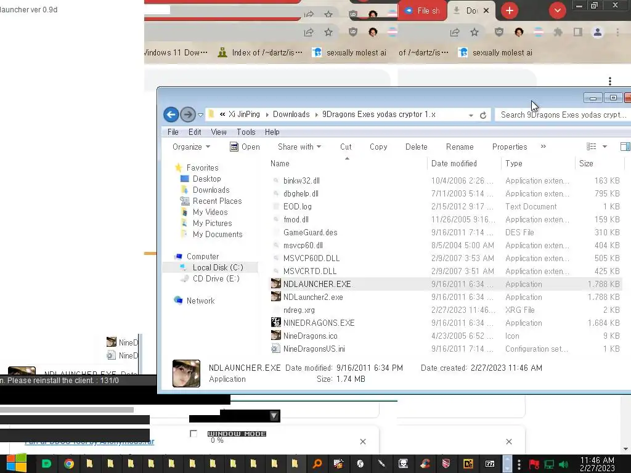
Task: Click the NINEDRAGONS.EXE file icon
Action: [275, 322]
